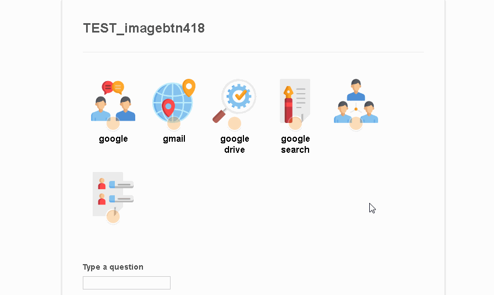
Task: Select the radio button on team network image
Action: [x=356, y=124]
